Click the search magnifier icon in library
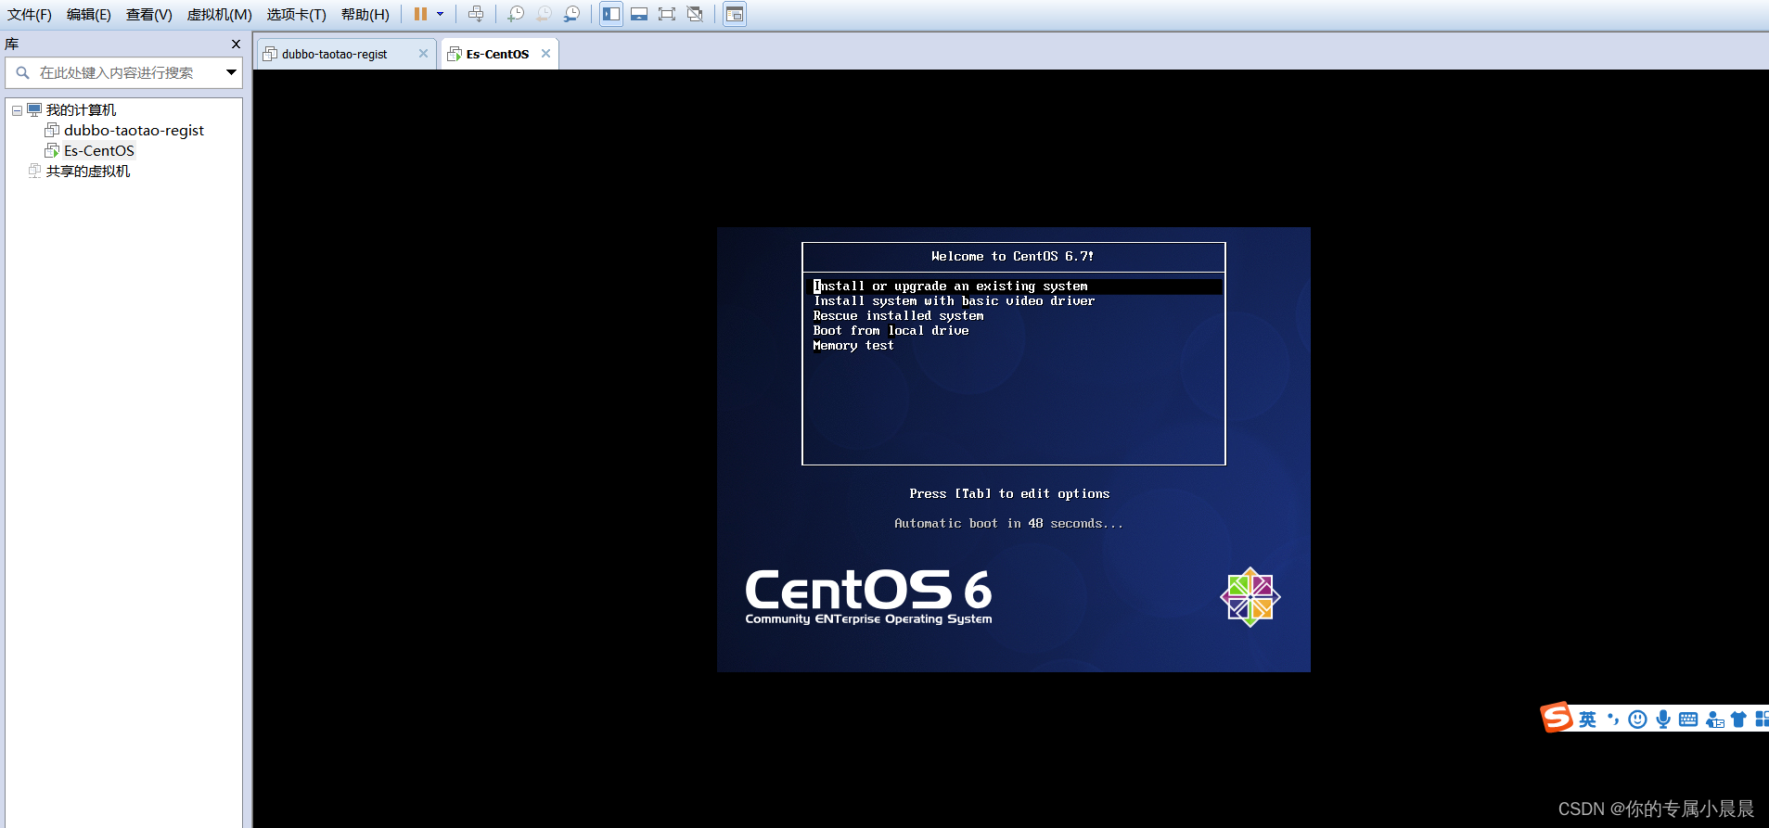The width and height of the screenshot is (1769, 828). point(23,72)
